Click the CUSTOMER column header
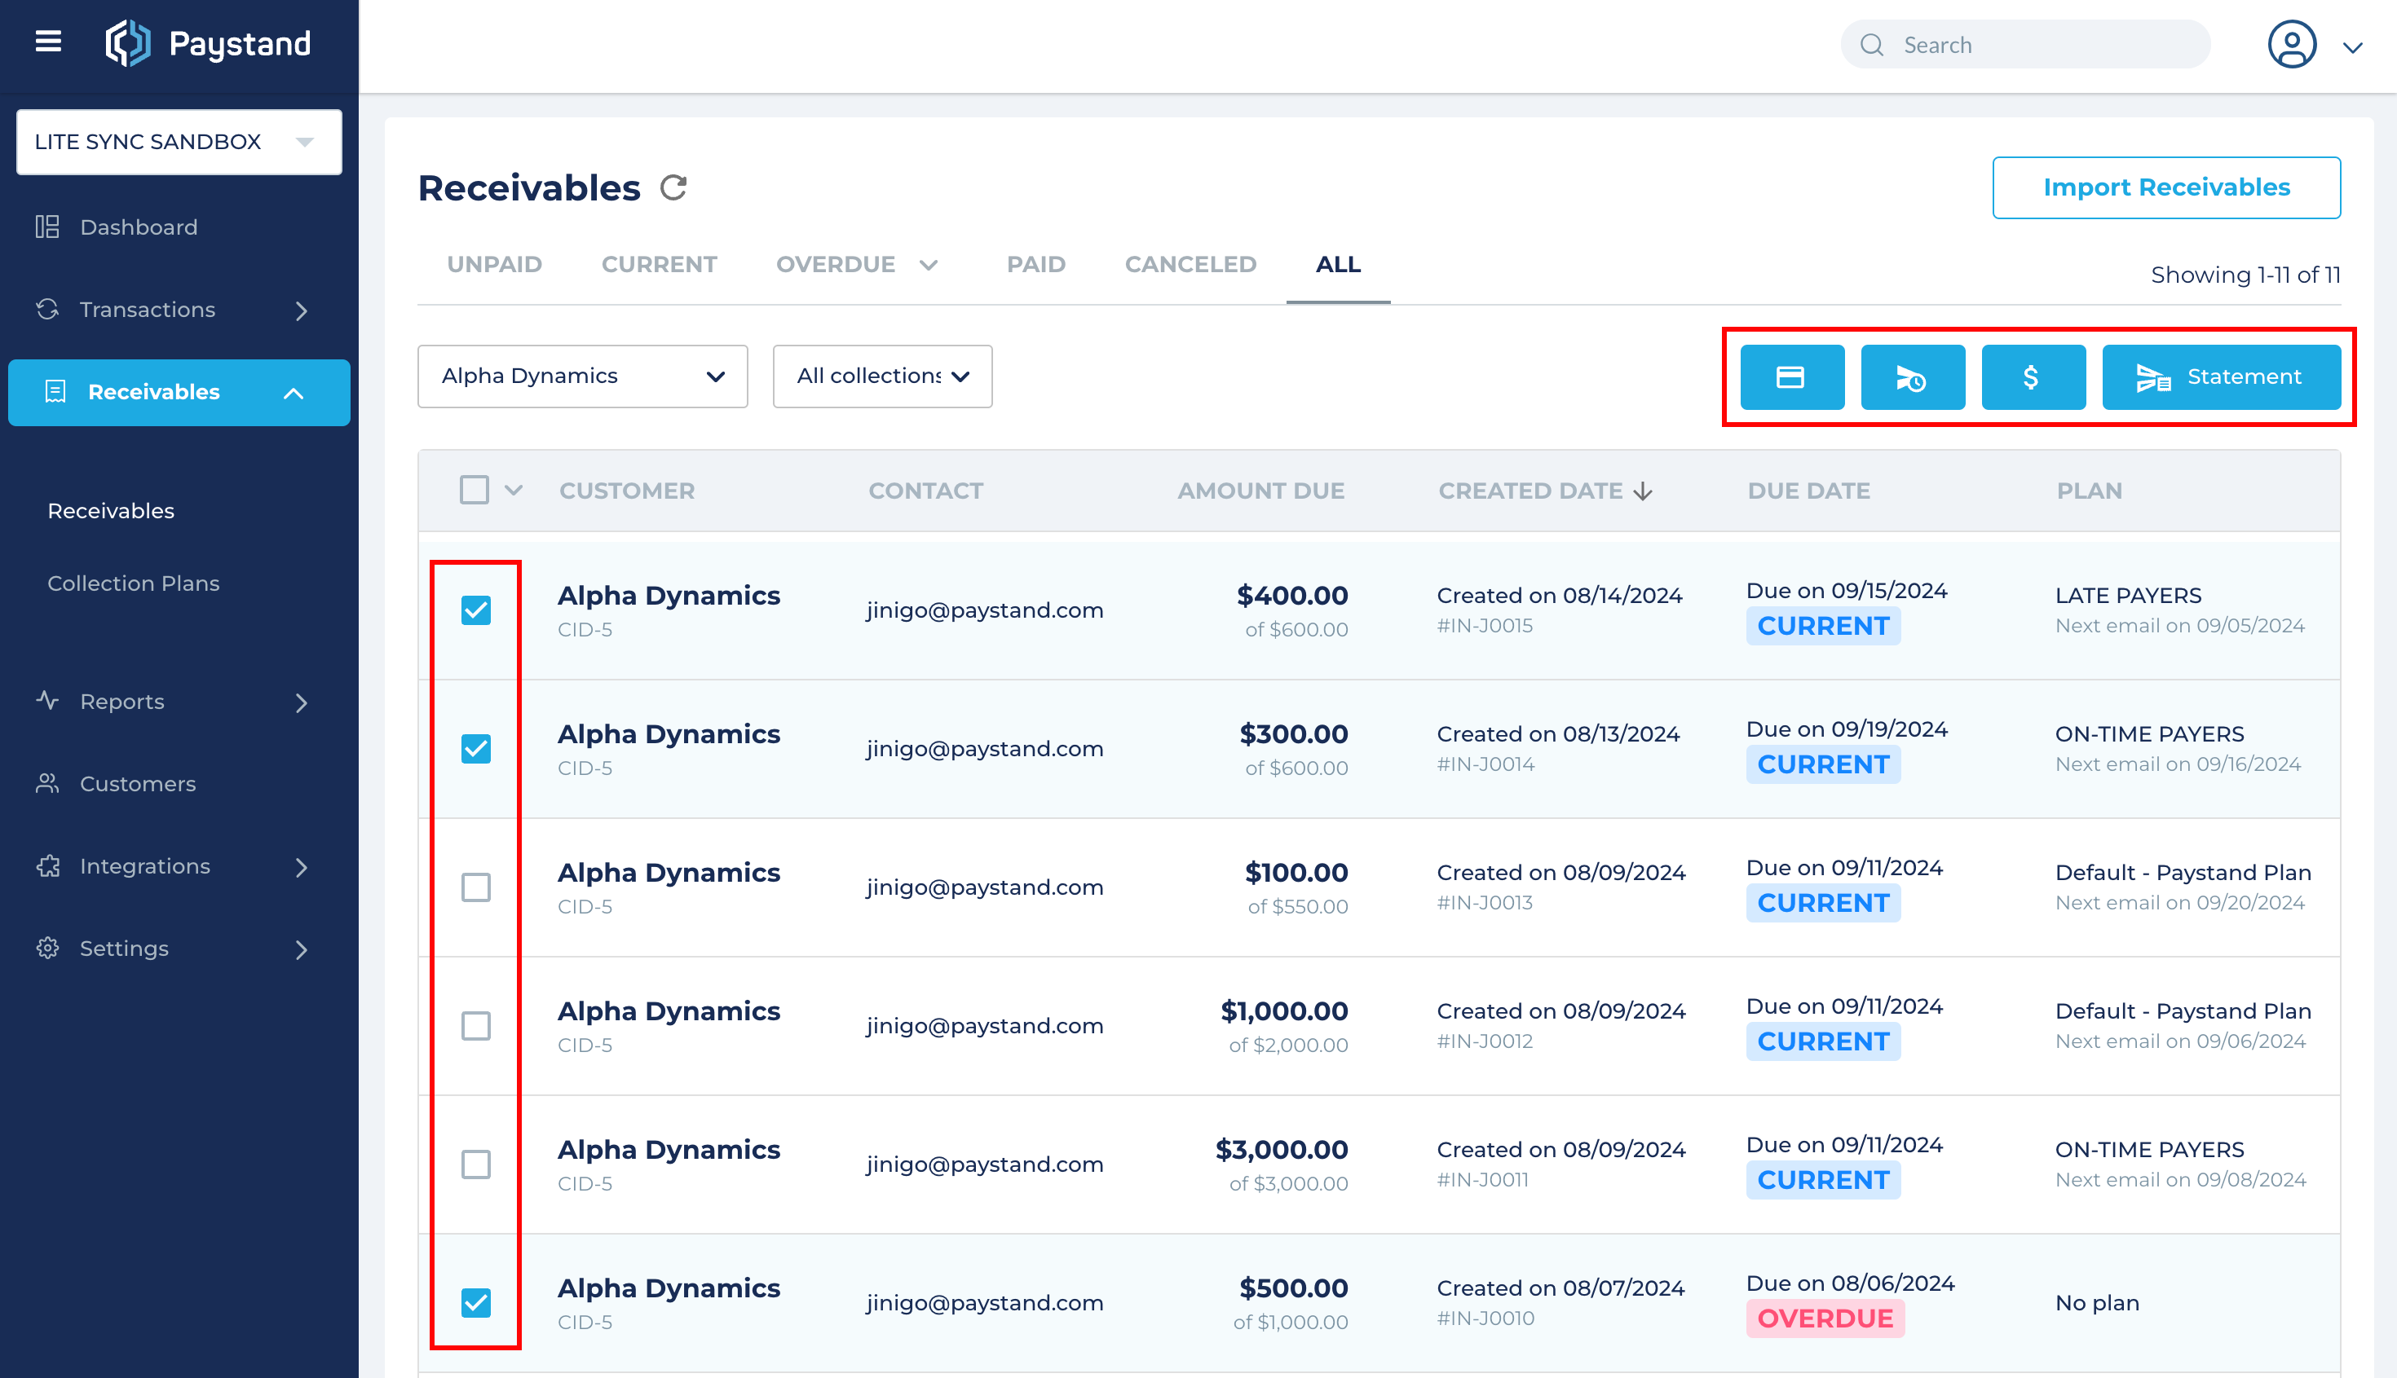Viewport: 2397px width, 1378px height. click(x=627, y=491)
